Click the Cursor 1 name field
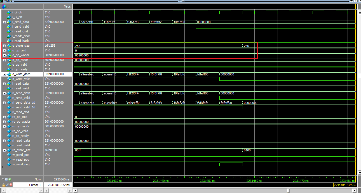This screenshot has width=361, height=193. point(27,185)
